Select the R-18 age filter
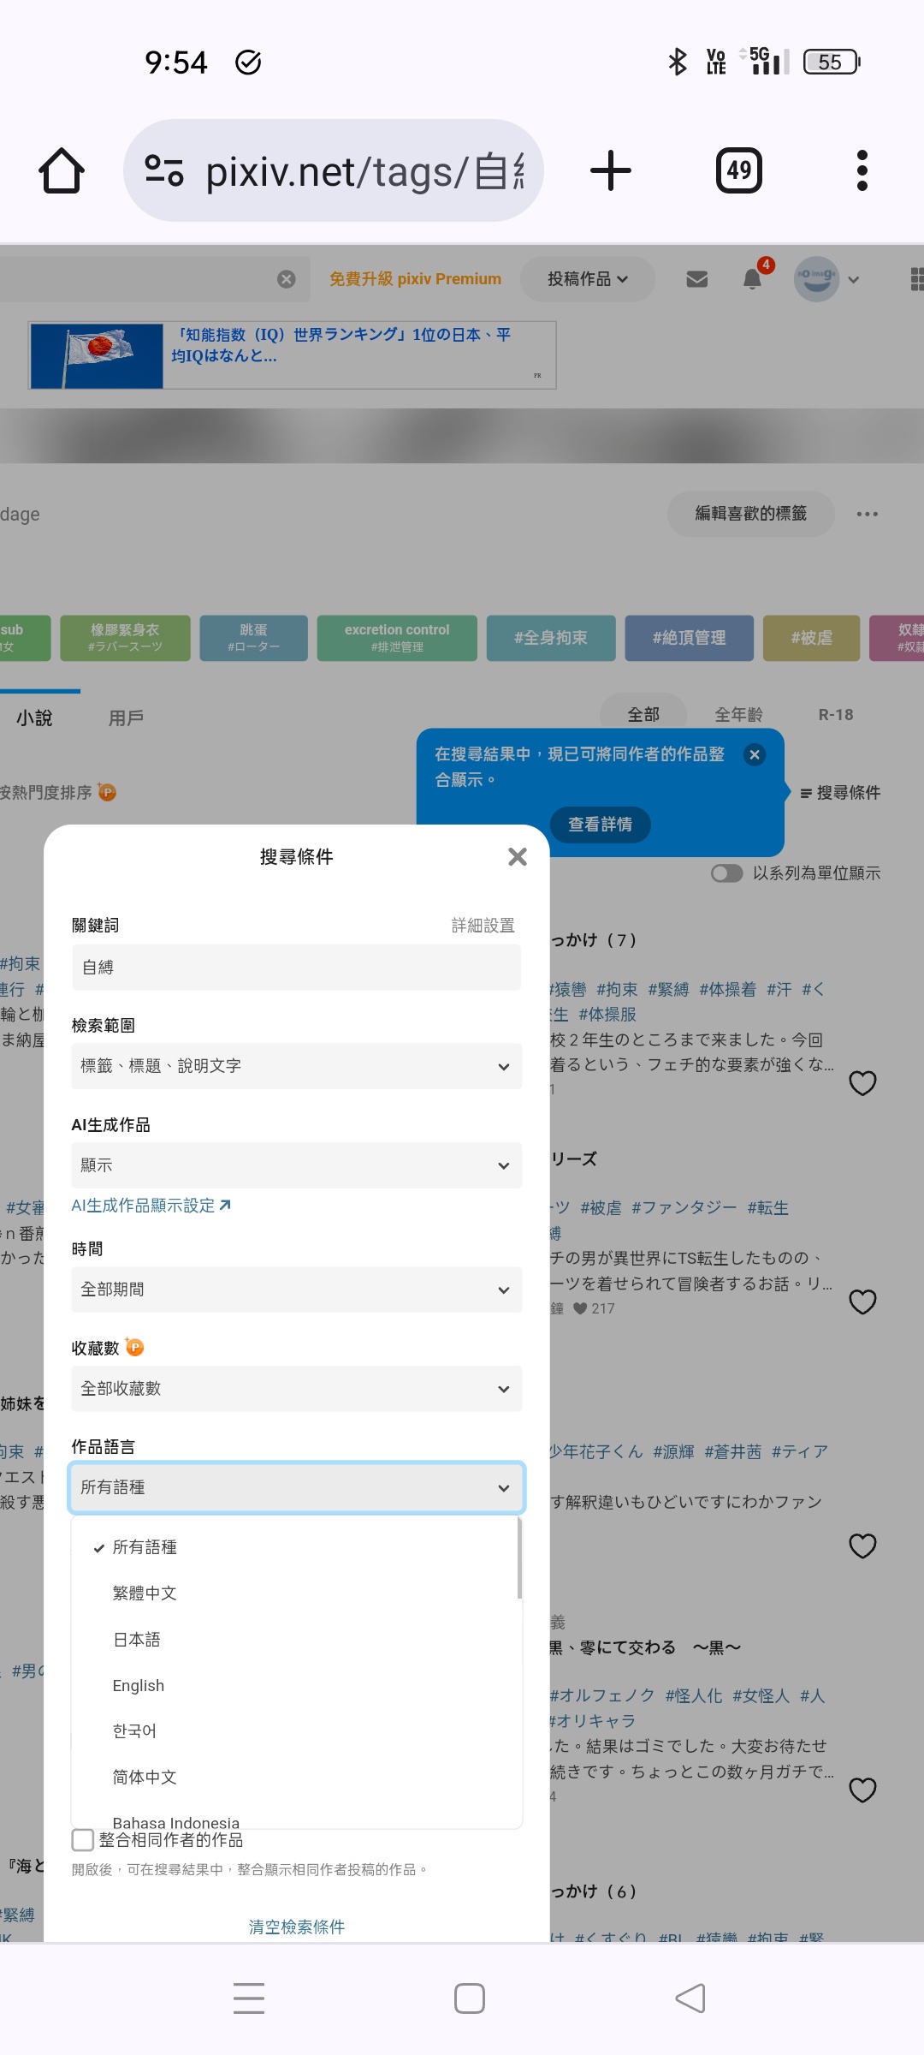Image resolution: width=924 pixels, height=2055 pixels. coord(836,714)
